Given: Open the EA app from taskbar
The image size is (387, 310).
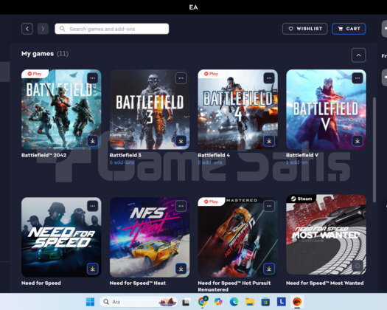Looking at the screenshot, I should click(297, 302).
